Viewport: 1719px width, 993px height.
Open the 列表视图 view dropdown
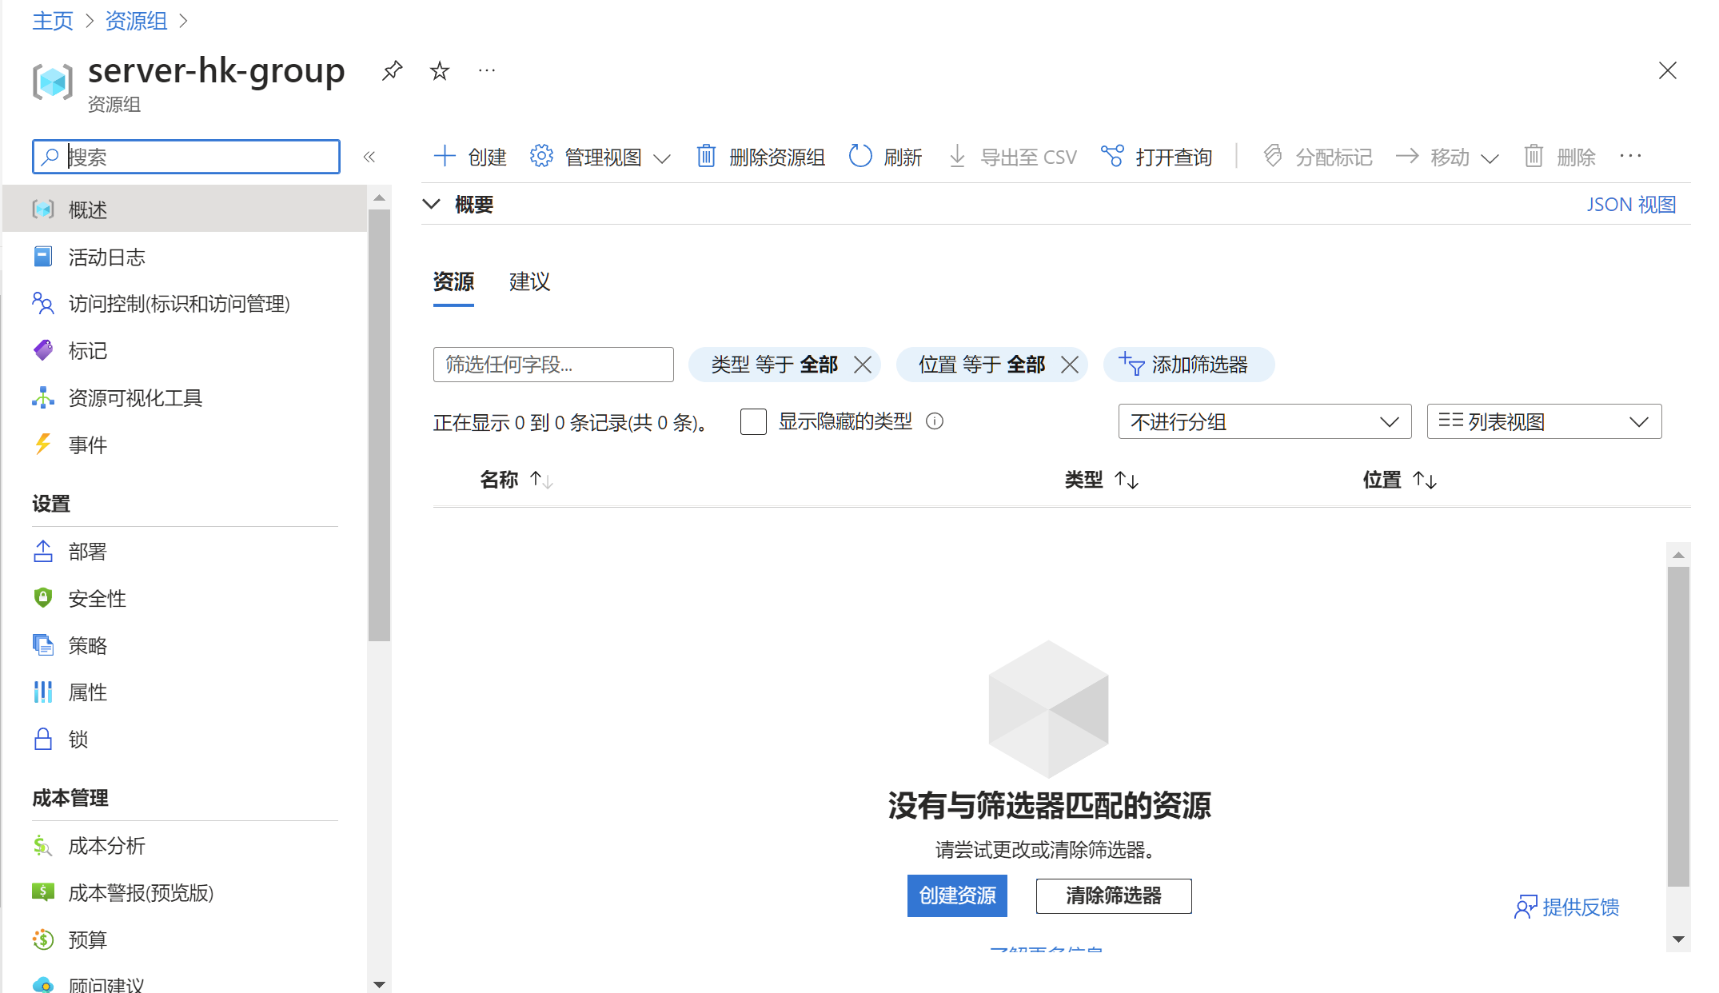pos(1543,421)
